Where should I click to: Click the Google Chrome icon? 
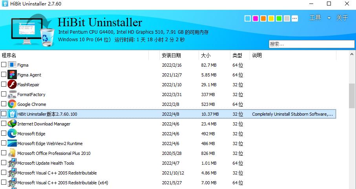pyautogui.click(x=12, y=104)
